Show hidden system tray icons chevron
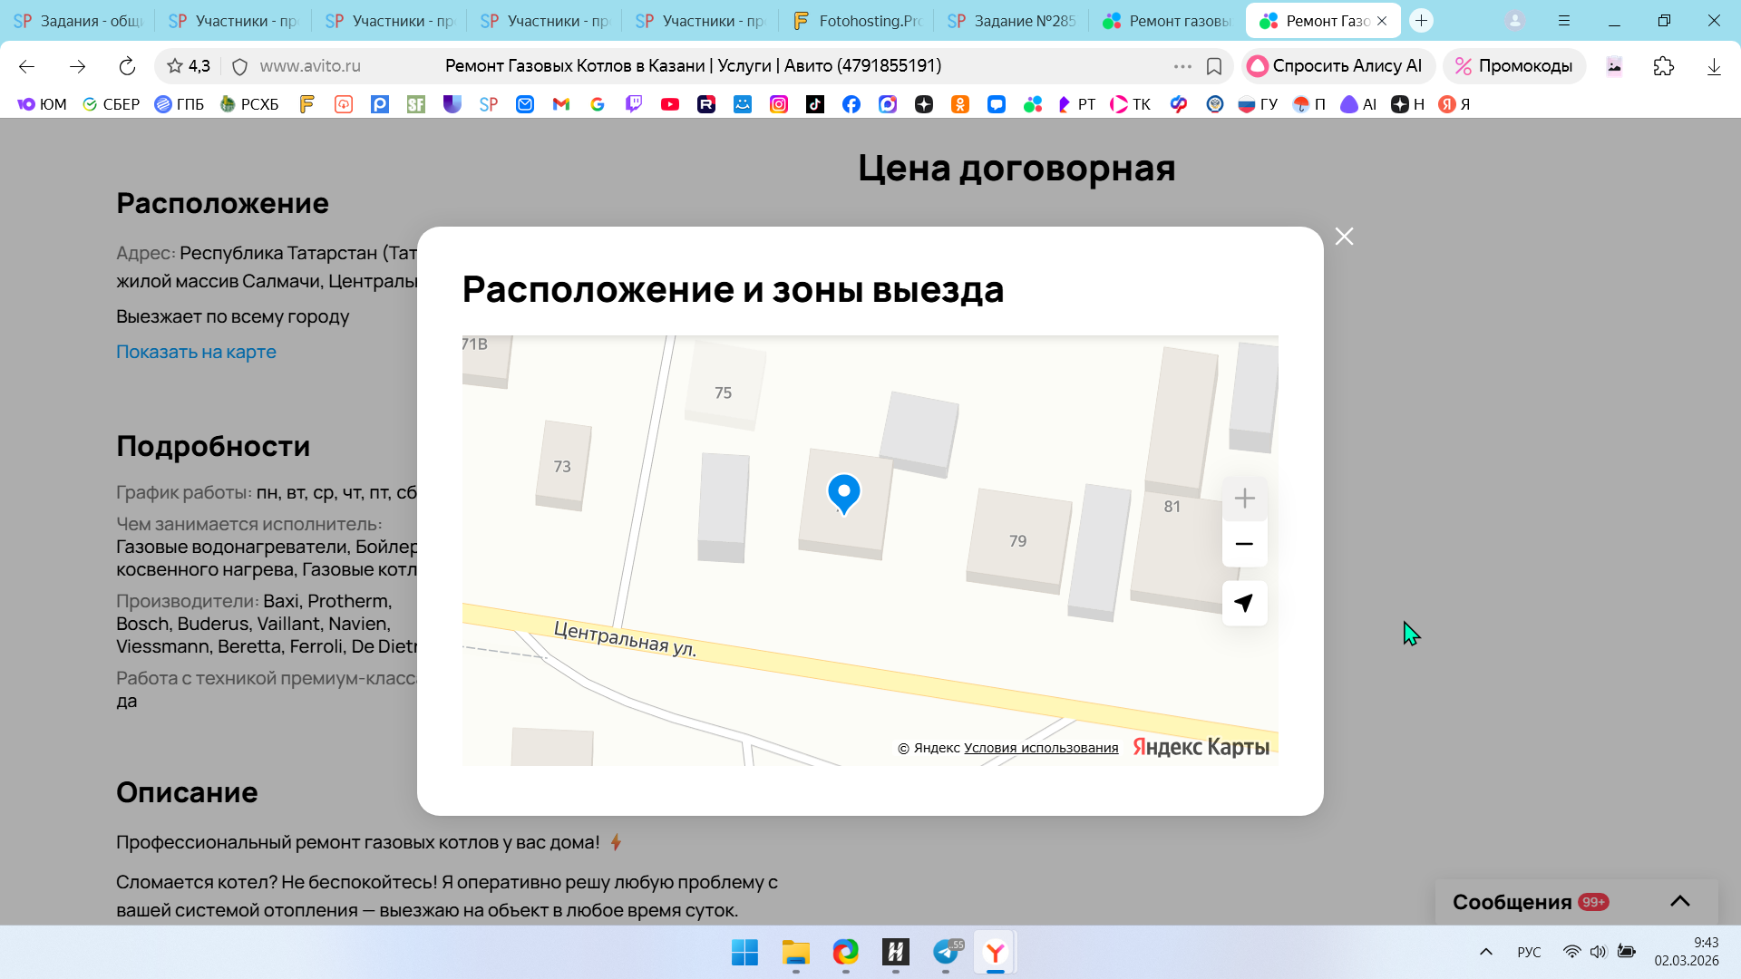This screenshot has height=979, width=1741. 1485,952
